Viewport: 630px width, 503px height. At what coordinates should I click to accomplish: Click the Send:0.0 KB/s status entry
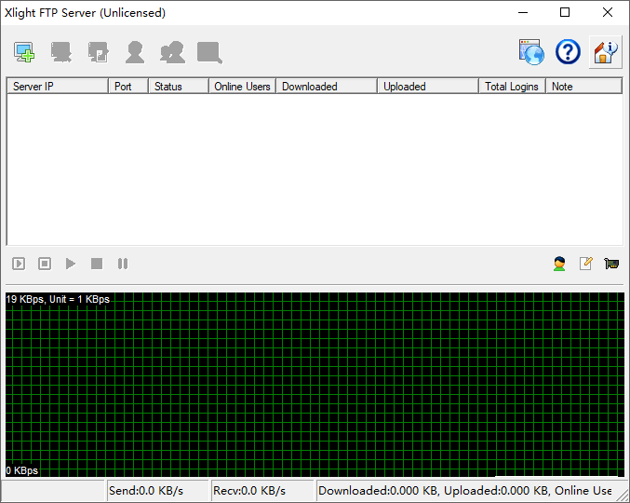157,491
